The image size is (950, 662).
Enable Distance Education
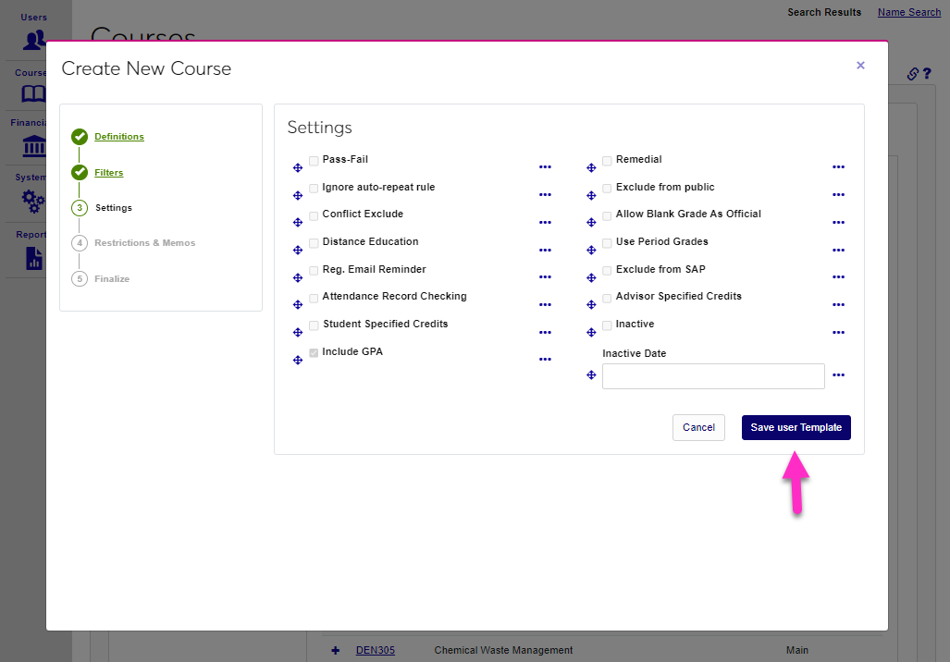[x=314, y=241]
